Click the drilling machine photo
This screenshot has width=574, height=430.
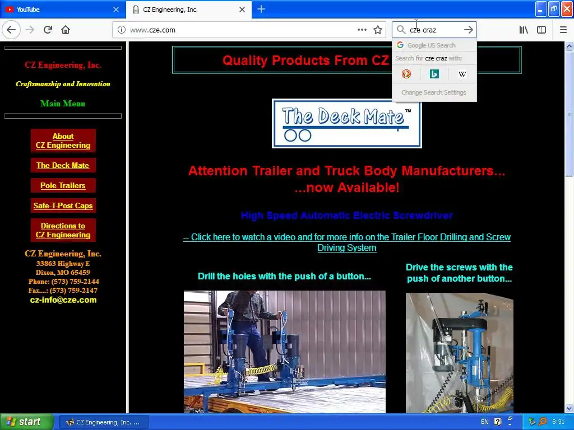coord(284,352)
